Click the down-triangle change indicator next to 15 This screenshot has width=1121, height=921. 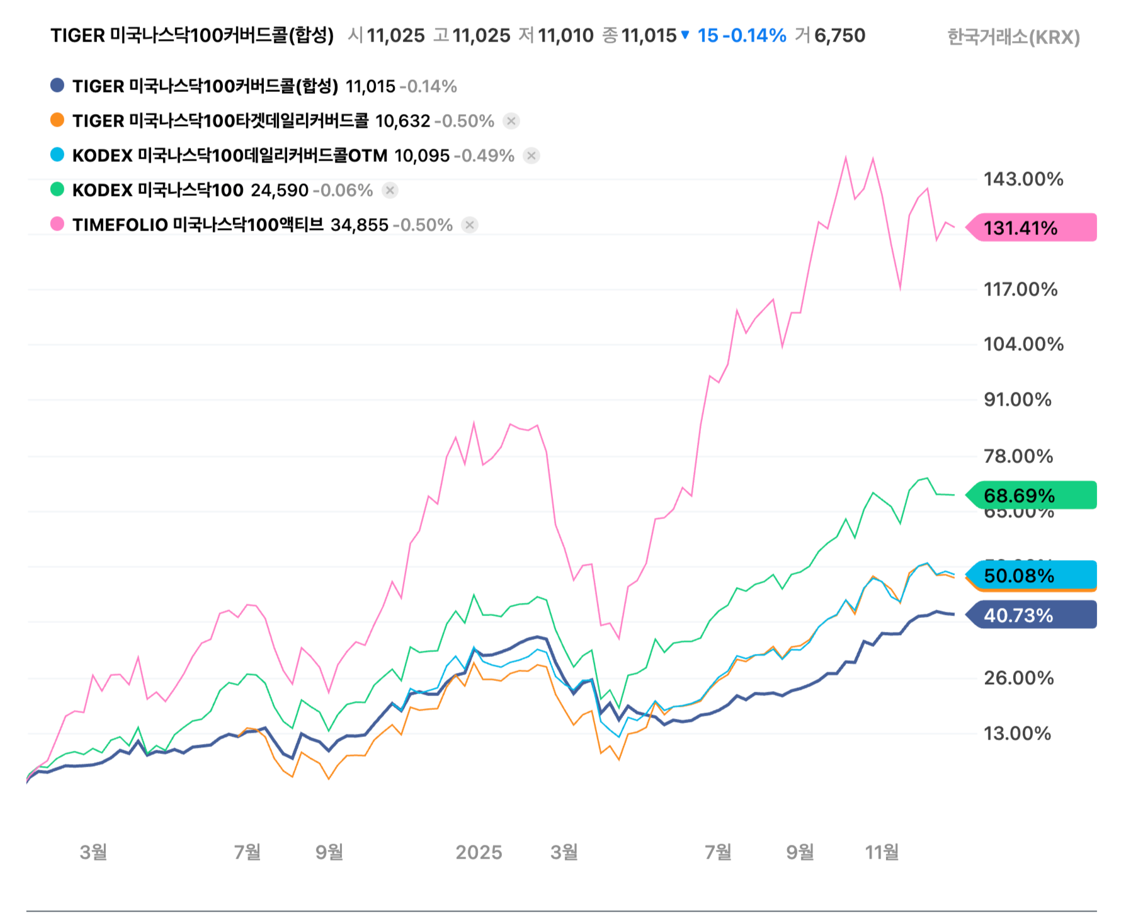point(685,35)
